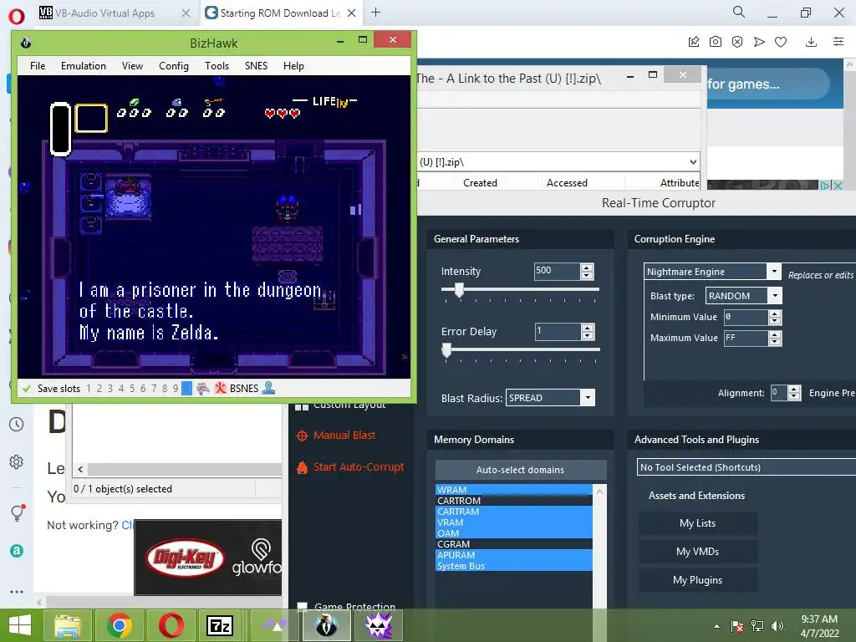Select CARTROM in Memory Domains list
856x642 pixels.
(x=514, y=501)
